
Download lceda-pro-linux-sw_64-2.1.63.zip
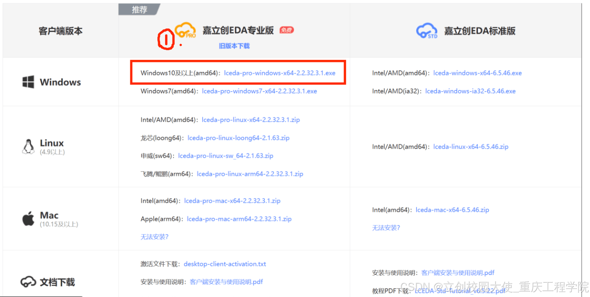click(x=226, y=156)
